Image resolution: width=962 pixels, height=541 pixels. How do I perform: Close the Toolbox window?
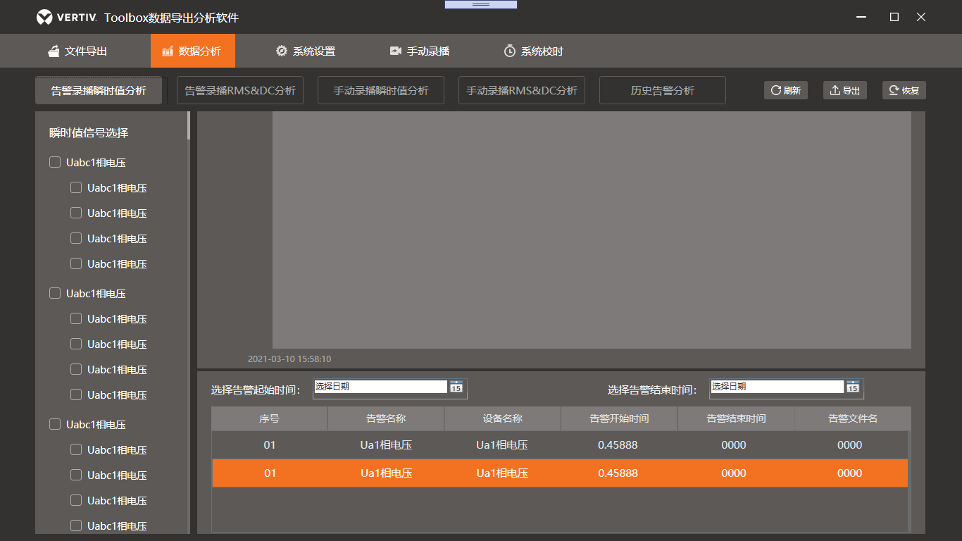(921, 17)
